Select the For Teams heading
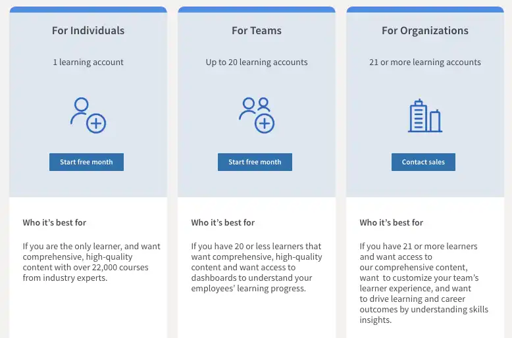Image resolution: width=512 pixels, height=338 pixels. coord(256,30)
